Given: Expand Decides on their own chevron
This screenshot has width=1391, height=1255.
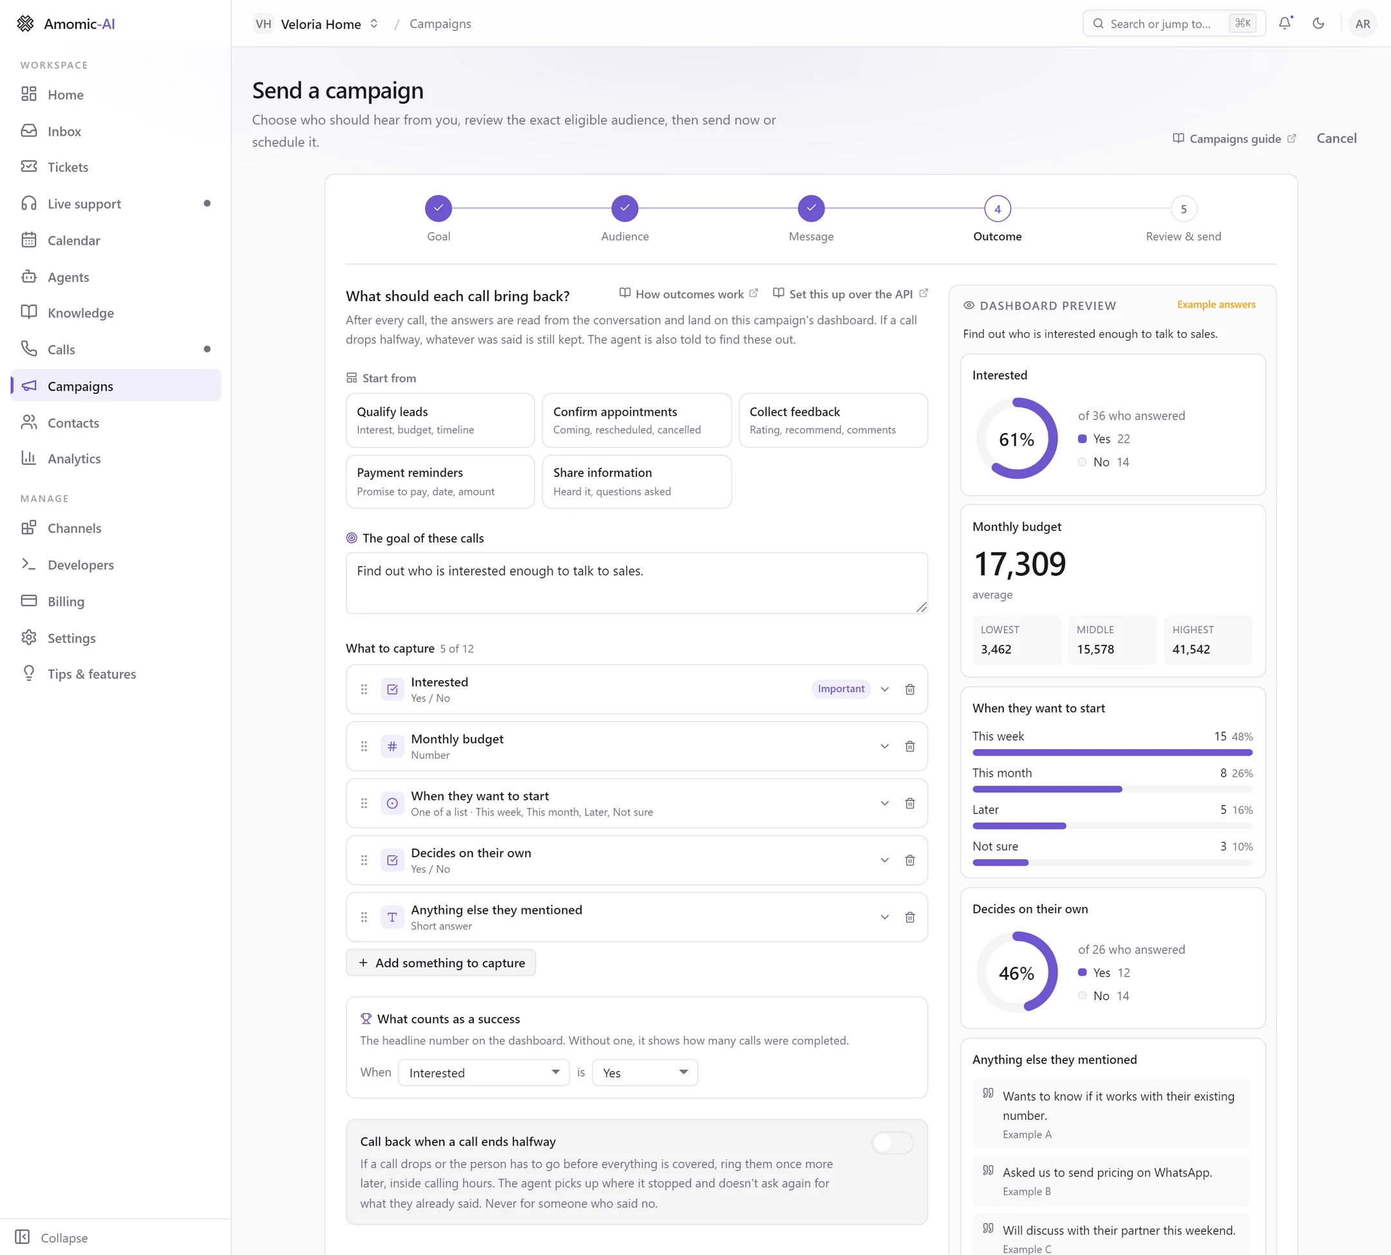Looking at the screenshot, I should pyautogui.click(x=885, y=860).
